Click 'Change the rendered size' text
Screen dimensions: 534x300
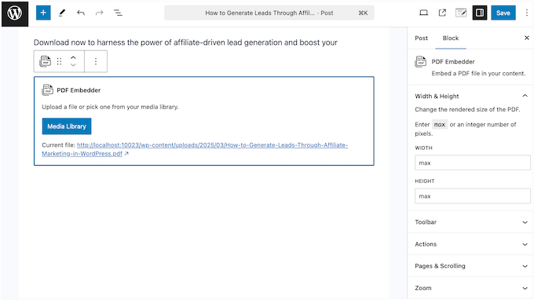pyautogui.click(x=467, y=110)
